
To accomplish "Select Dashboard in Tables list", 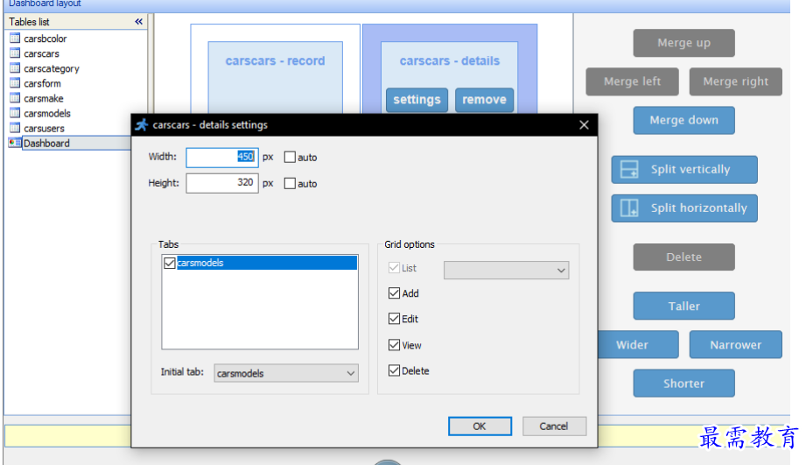I will (x=46, y=143).
